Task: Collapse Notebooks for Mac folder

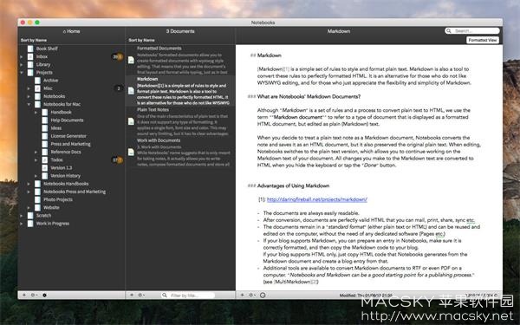Action: click(x=29, y=104)
